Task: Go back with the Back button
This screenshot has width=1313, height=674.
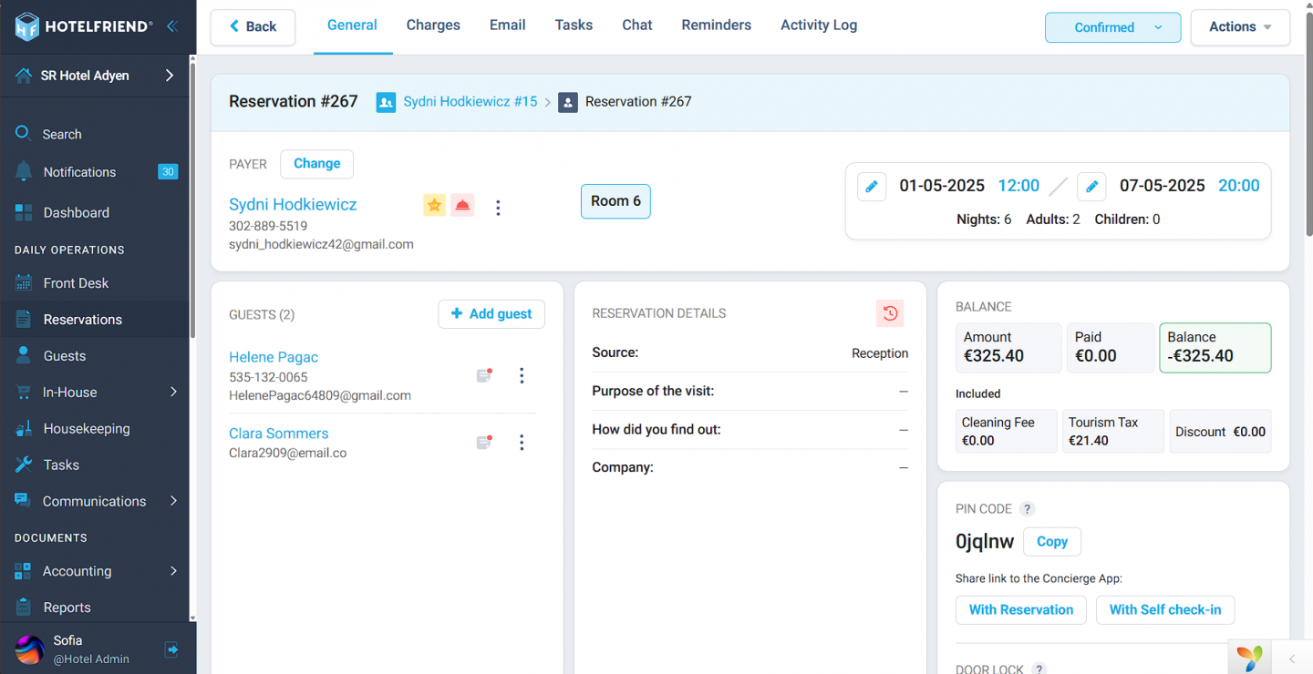Action: (253, 27)
